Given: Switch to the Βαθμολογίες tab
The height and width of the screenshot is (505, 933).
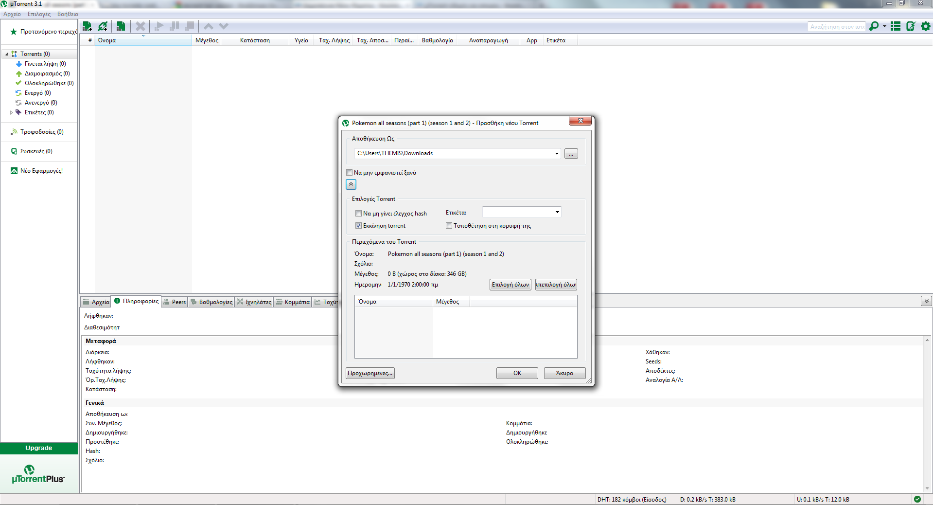Looking at the screenshot, I should [x=211, y=302].
